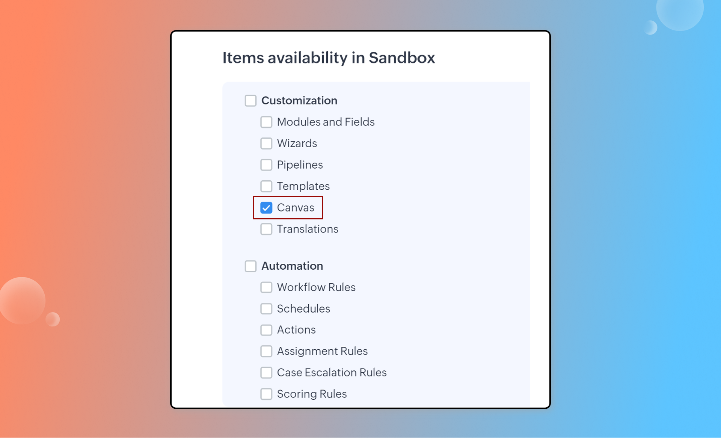Enable the Translations checkbox
This screenshot has height=438, width=721.
[266, 229]
